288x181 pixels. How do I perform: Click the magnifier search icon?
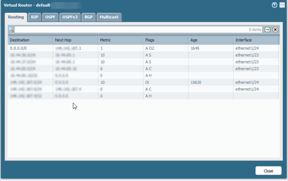11,29
